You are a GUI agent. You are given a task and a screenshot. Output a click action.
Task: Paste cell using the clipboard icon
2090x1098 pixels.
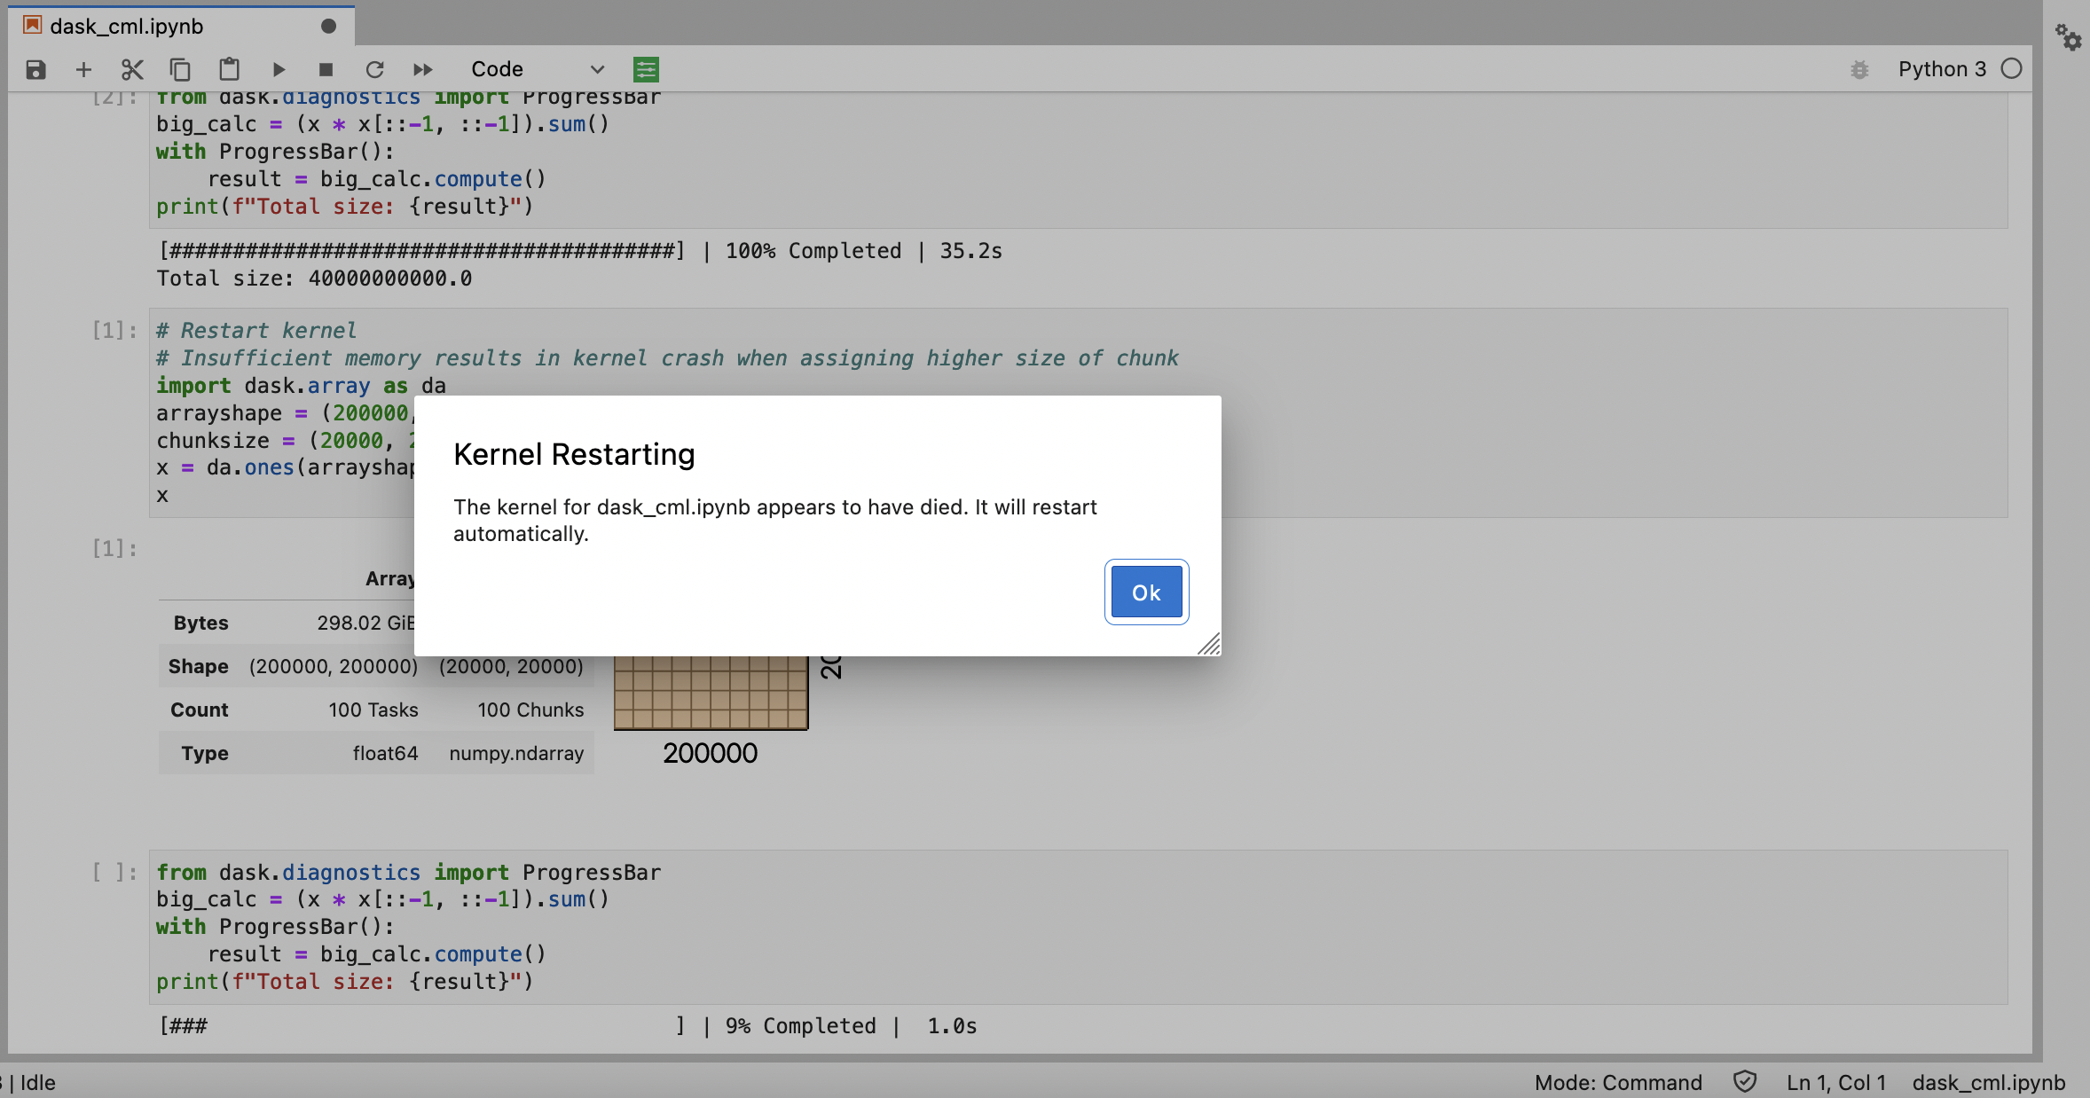pyautogui.click(x=229, y=69)
